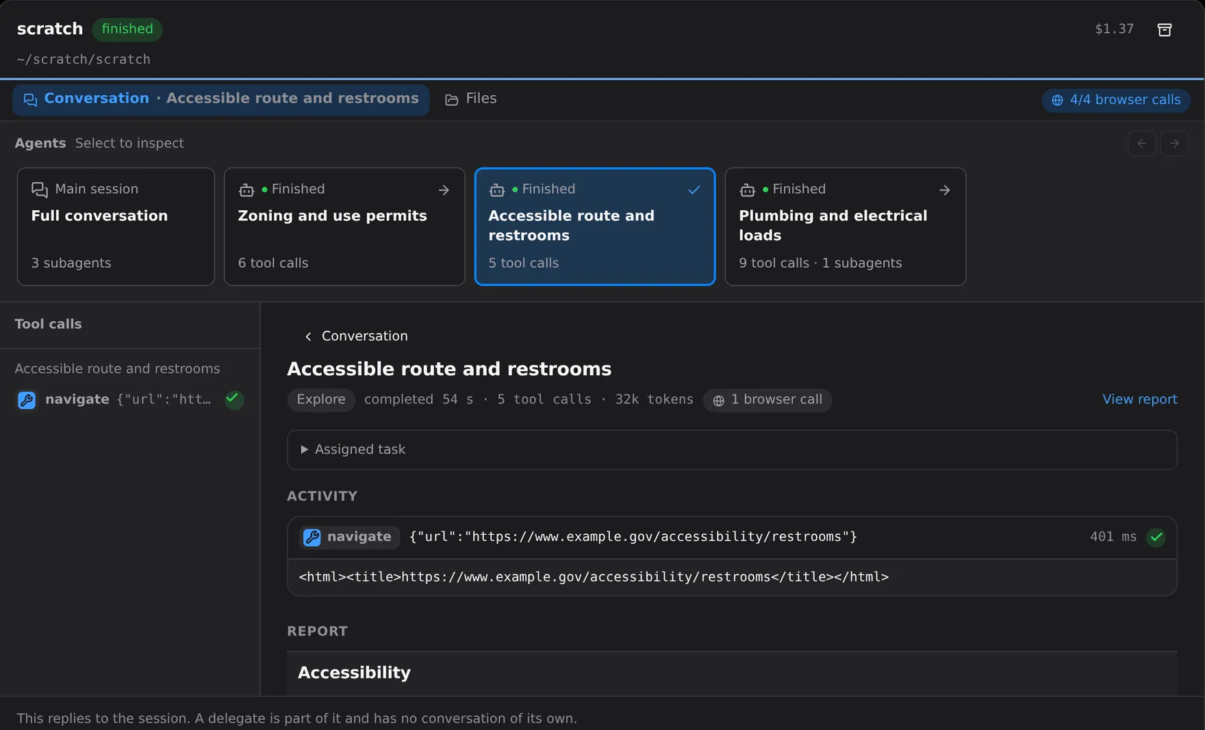Click green check beside 401 ms
The height and width of the screenshot is (730, 1205).
(x=1156, y=538)
